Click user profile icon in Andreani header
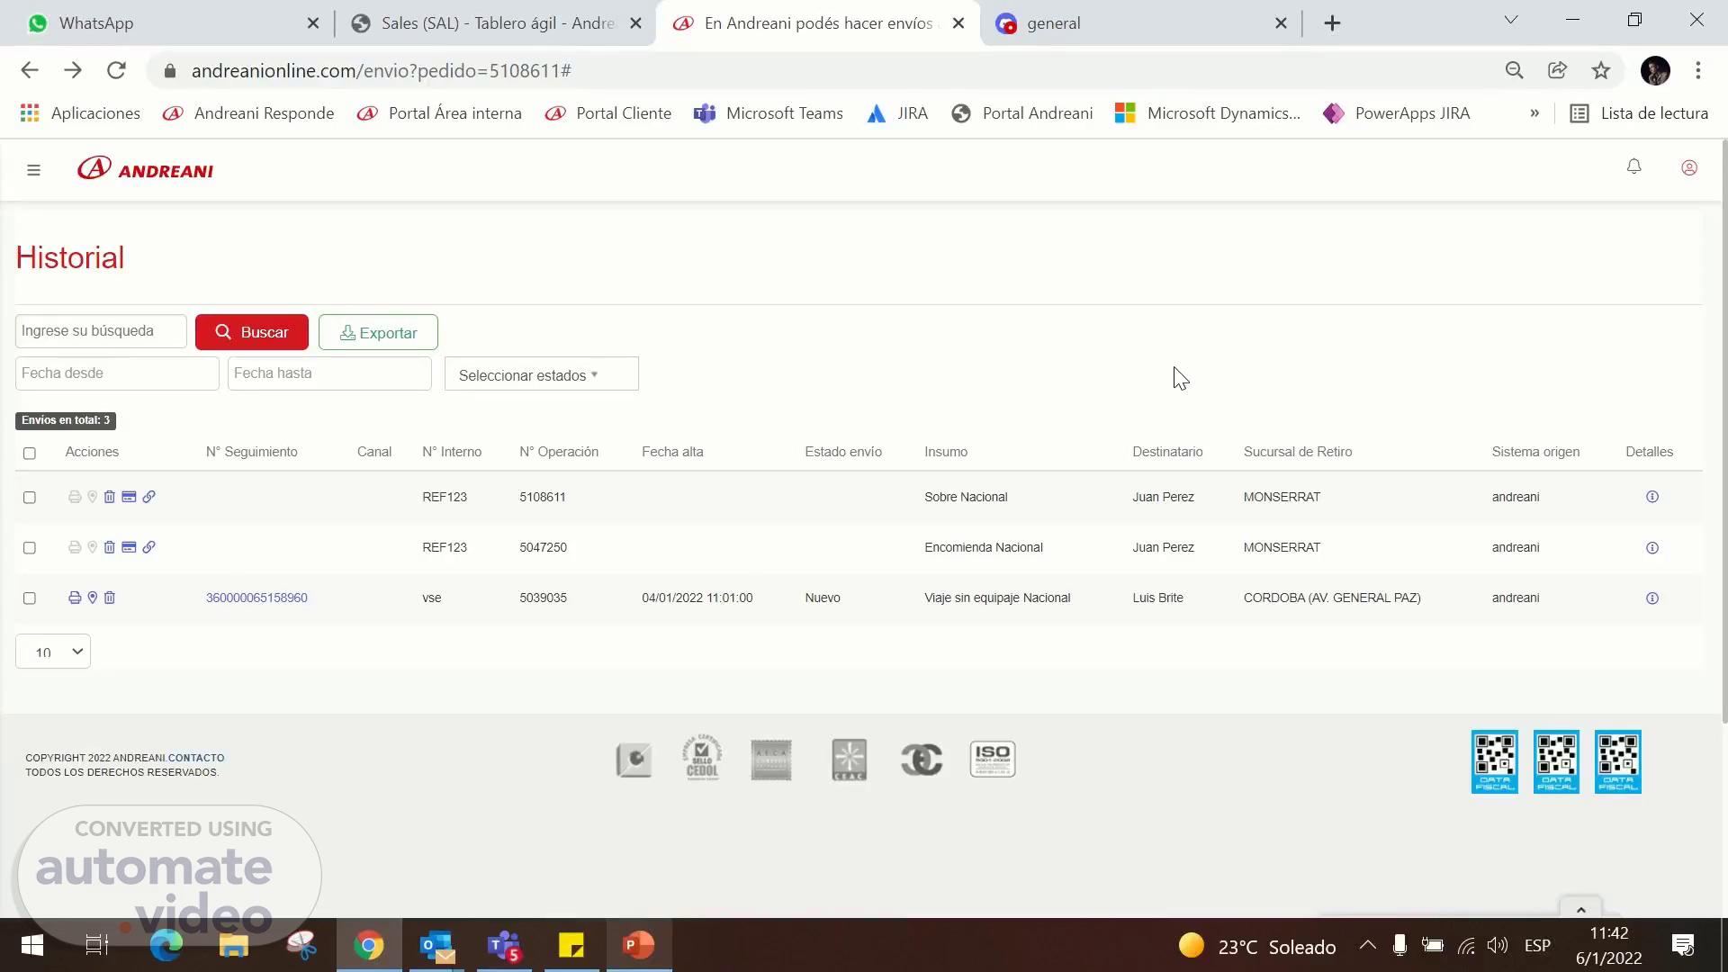1728x972 pixels. [x=1688, y=168]
